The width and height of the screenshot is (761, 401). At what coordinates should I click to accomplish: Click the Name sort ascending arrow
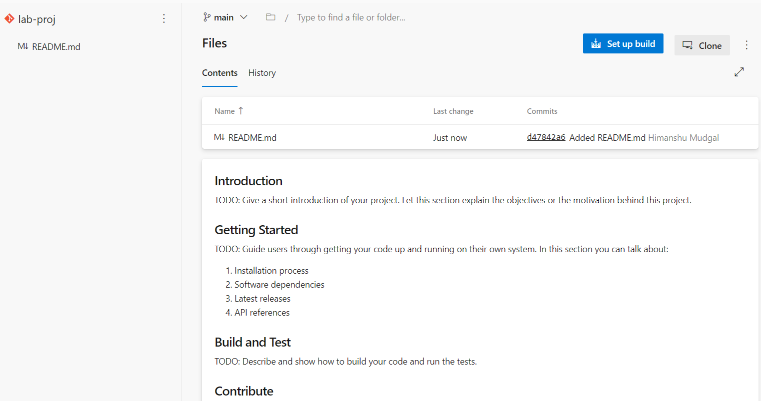241,111
